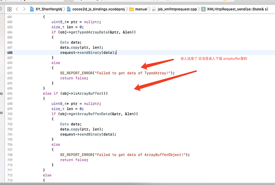Click the manual folder icon in breadcrumb
The width and height of the screenshot is (275, 185).
click(x=132, y=9)
